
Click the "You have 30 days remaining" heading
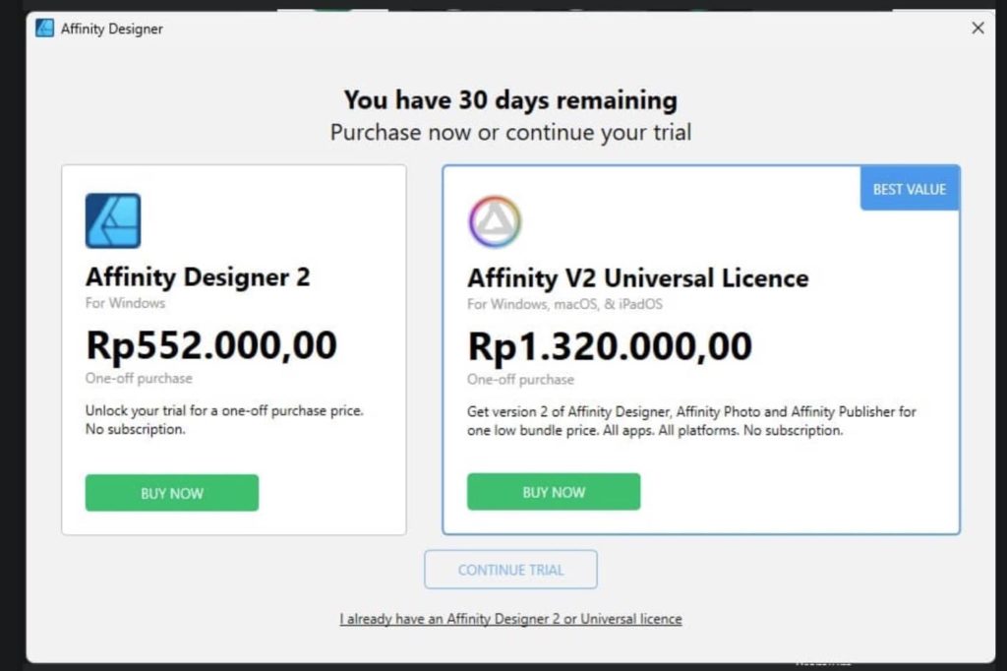510,100
